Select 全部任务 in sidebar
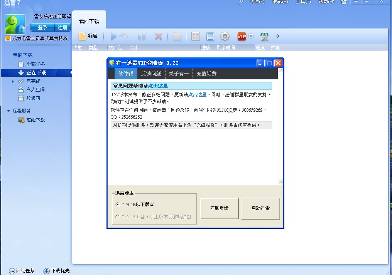 click(x=35, y=64)
